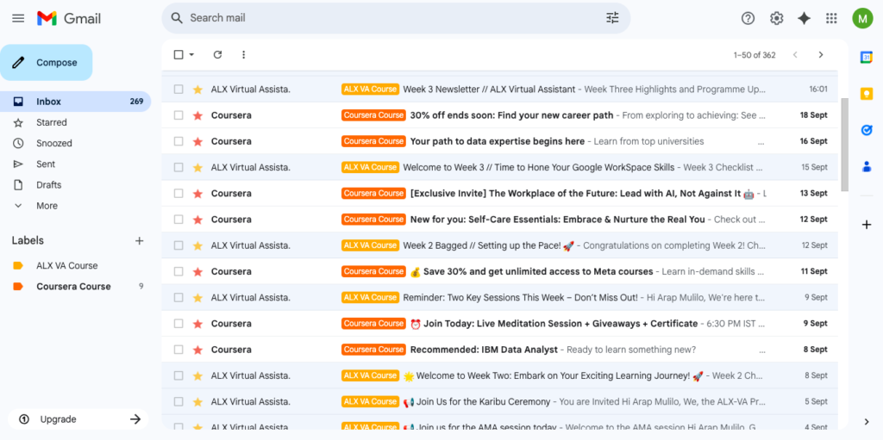
Task: Expand the More section in sidebar
Action: pos(47,206)
